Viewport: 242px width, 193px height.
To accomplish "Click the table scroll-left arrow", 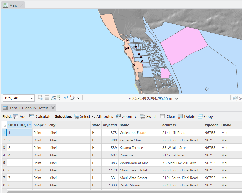I will click(4, 192).
